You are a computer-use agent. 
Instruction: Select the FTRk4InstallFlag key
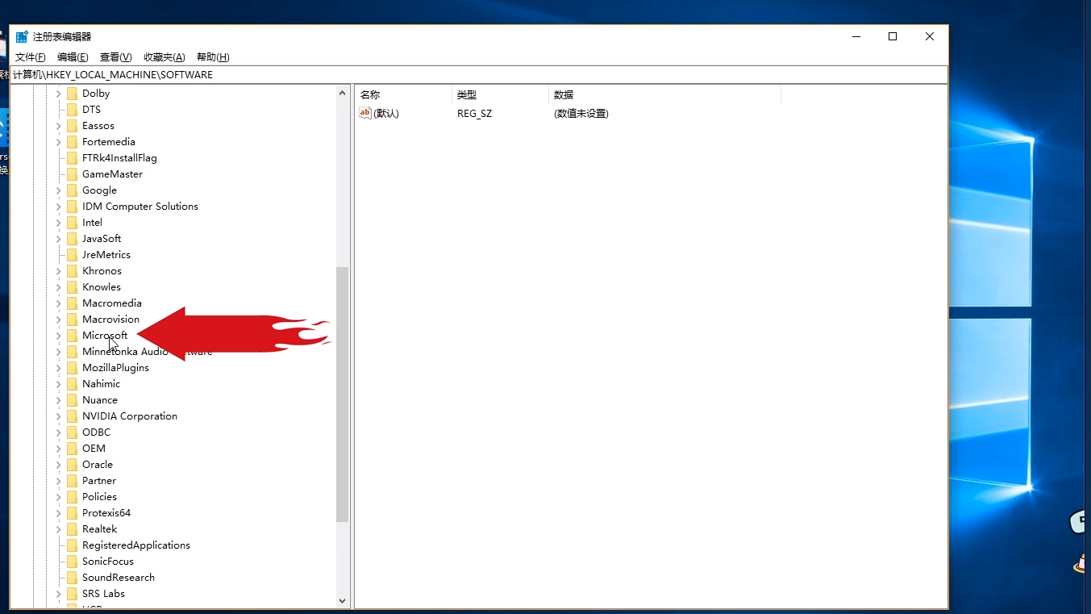coord(119,158)
